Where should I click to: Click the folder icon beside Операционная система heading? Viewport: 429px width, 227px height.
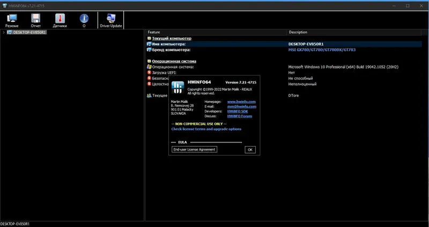pyautogui.click(x=149, y=61)
